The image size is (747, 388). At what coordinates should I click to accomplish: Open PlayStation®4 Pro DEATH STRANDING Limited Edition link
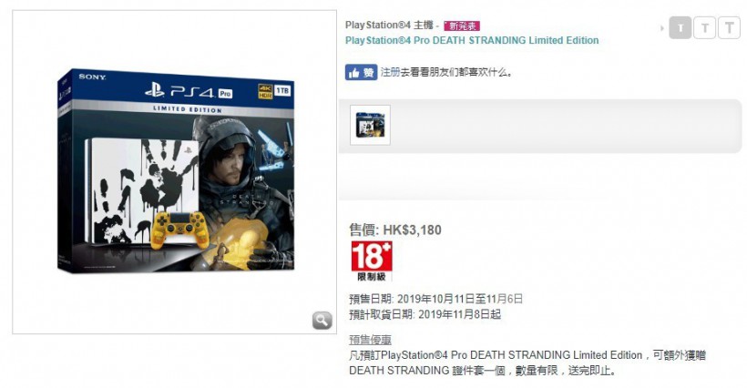click(472, 40)
